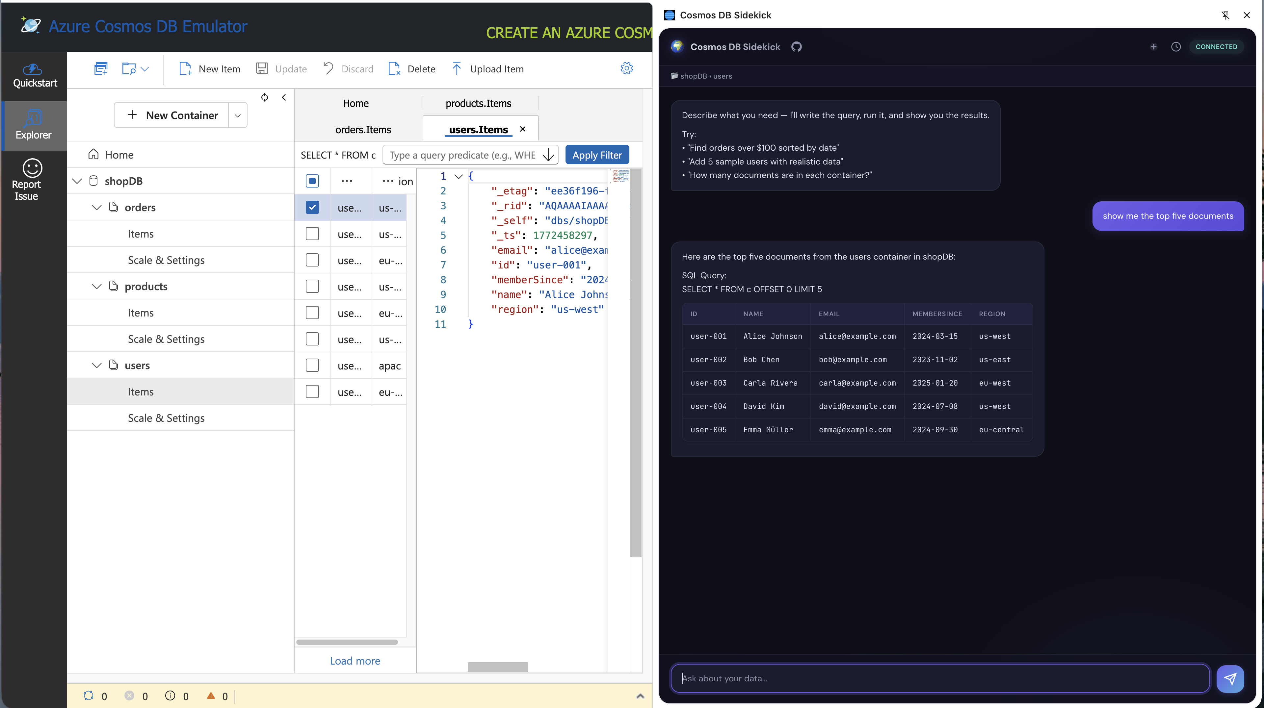The image size is (1264, 708).
Task: Click the GitHub icon next to Cosmos DB Sidekick
Action: pyautogui.click(x=796, y=47)
